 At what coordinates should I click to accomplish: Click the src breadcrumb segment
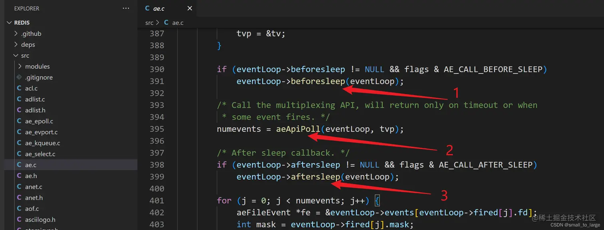click(149, 23)
